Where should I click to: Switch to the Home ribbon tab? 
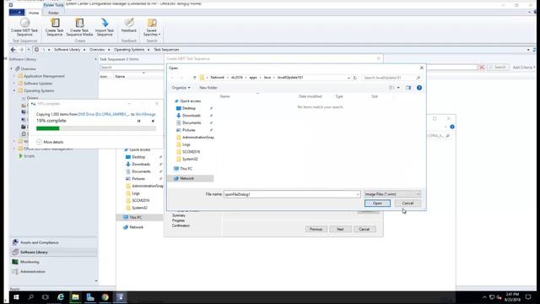pyautogui.click(x=34, y=13)
